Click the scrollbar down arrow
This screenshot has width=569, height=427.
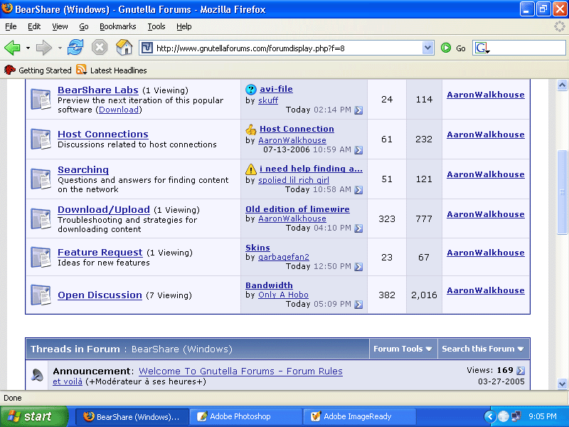click(562, 384)
